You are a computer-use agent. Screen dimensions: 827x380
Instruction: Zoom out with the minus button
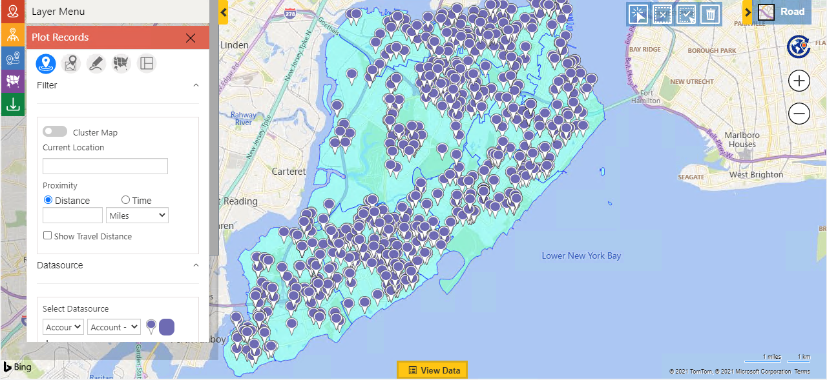point(799,114)
